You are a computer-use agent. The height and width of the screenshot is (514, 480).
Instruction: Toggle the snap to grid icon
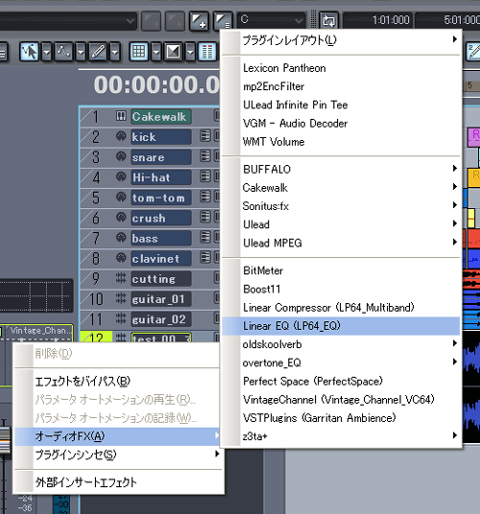point(139,52)
